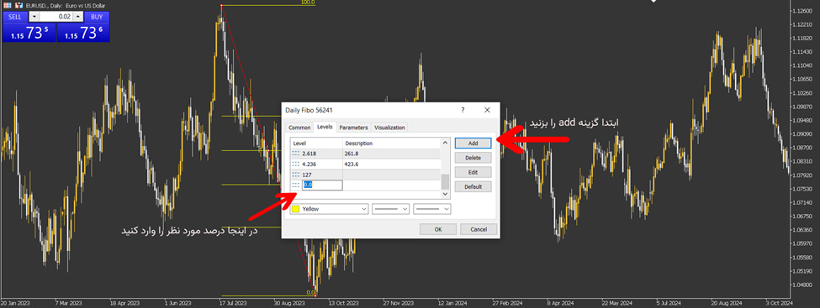Open the Yellow color dropdown
820x308 pixels.
point(330,209)
